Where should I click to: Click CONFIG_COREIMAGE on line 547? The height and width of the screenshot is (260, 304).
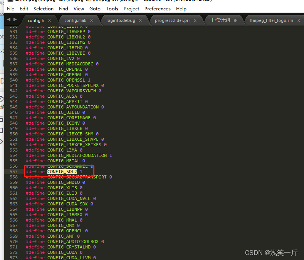coord(69,118)
